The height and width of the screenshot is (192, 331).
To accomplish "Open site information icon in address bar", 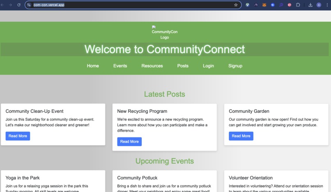I will point(29,5).
